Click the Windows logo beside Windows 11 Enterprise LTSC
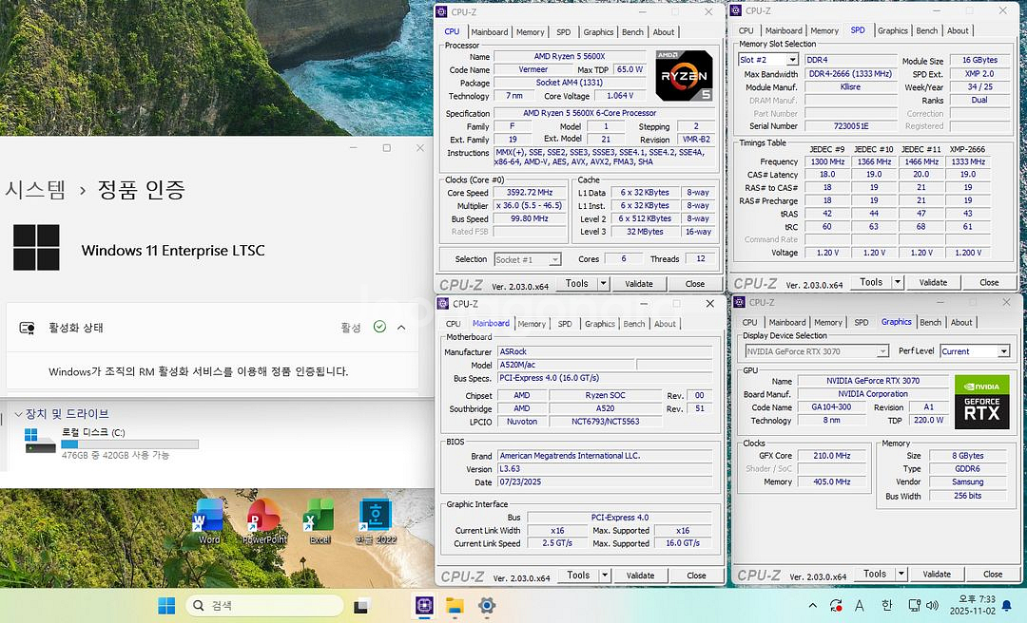1027x623 pixels. click(36, 248)
